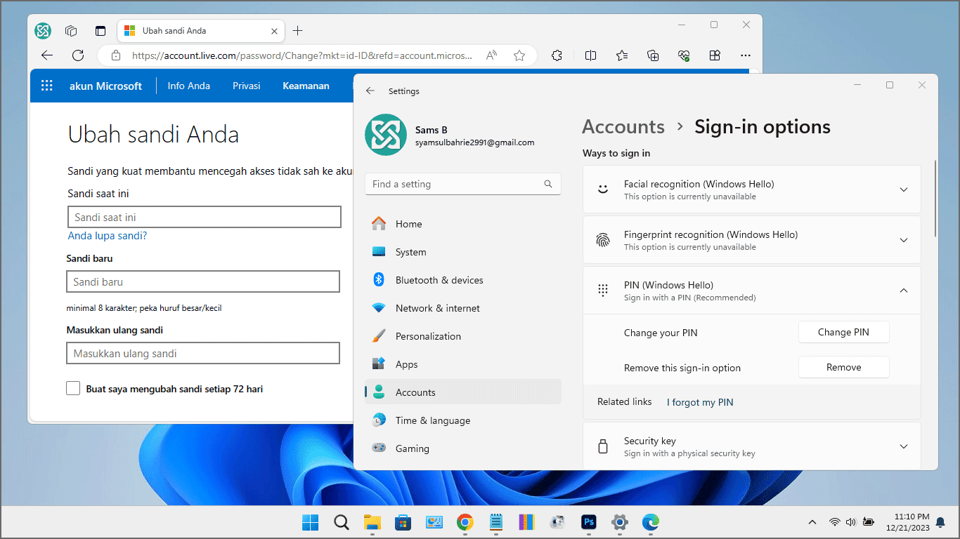Open the Favorites list in Edge

click(x=622, y=55)
